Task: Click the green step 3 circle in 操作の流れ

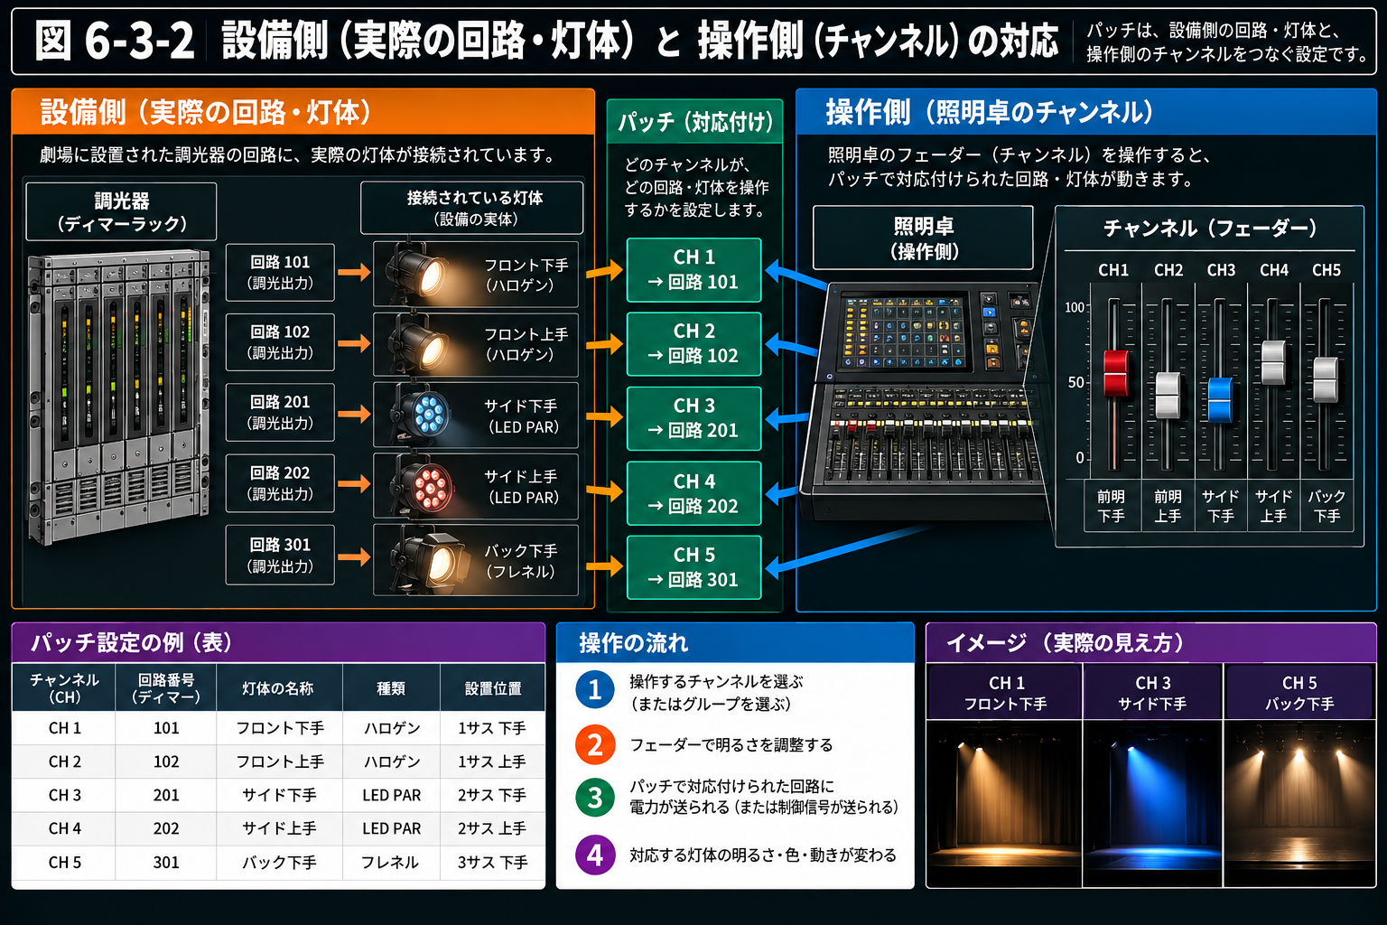Action: pyautogui.click(x=595, y=798)
